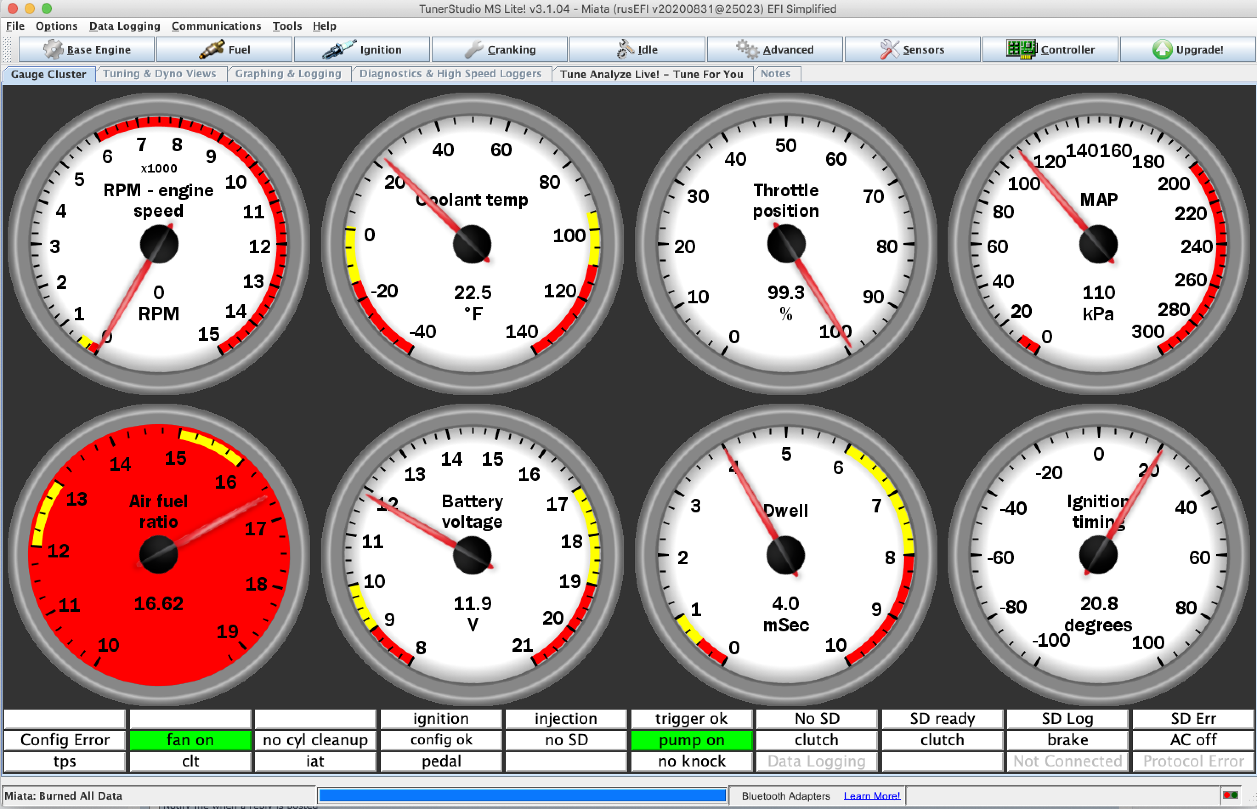Open the Advanced settings button

tap(775, 49)
